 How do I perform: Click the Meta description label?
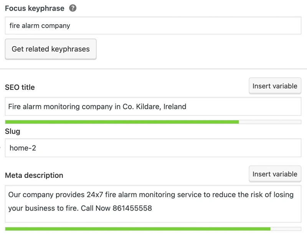click(x=34, y=175)
